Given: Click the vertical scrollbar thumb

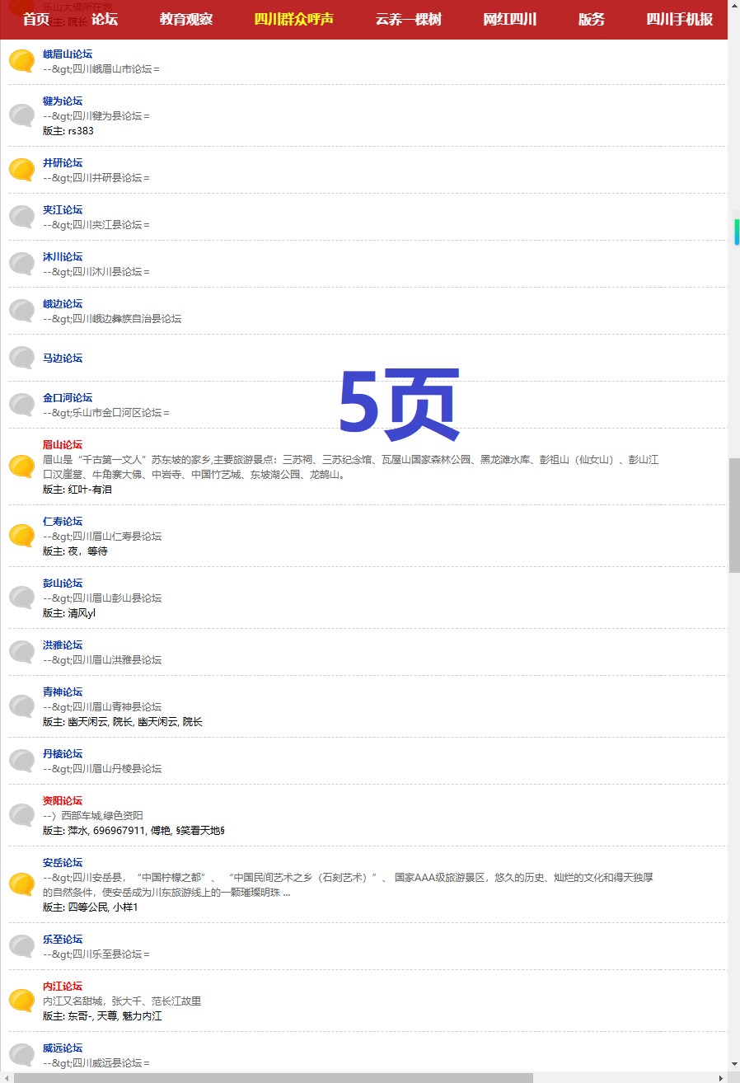Looking at the screenshot, I should coord(734,515).
